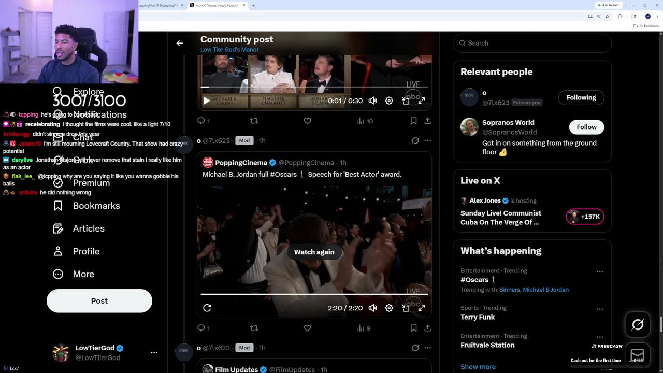Share the post with 10 views

(x=427, y=121)
